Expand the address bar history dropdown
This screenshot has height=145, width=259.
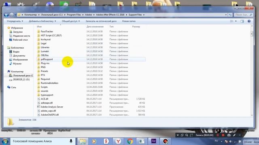tap(226, 15)
